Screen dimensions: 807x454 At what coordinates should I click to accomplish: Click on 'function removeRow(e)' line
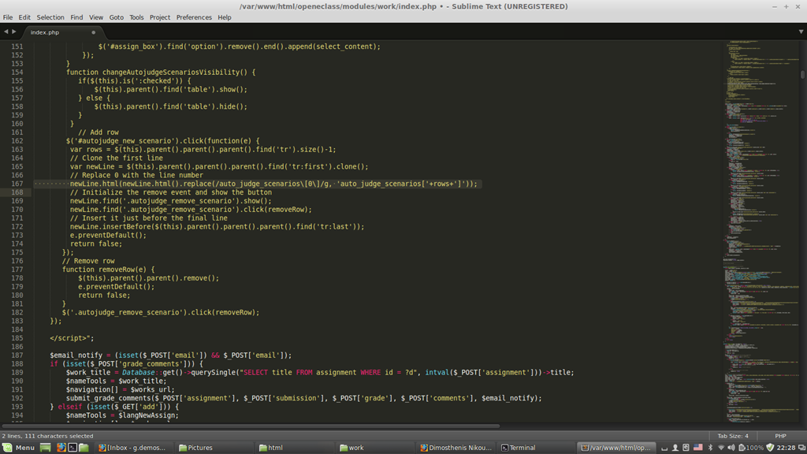(108, 270)
